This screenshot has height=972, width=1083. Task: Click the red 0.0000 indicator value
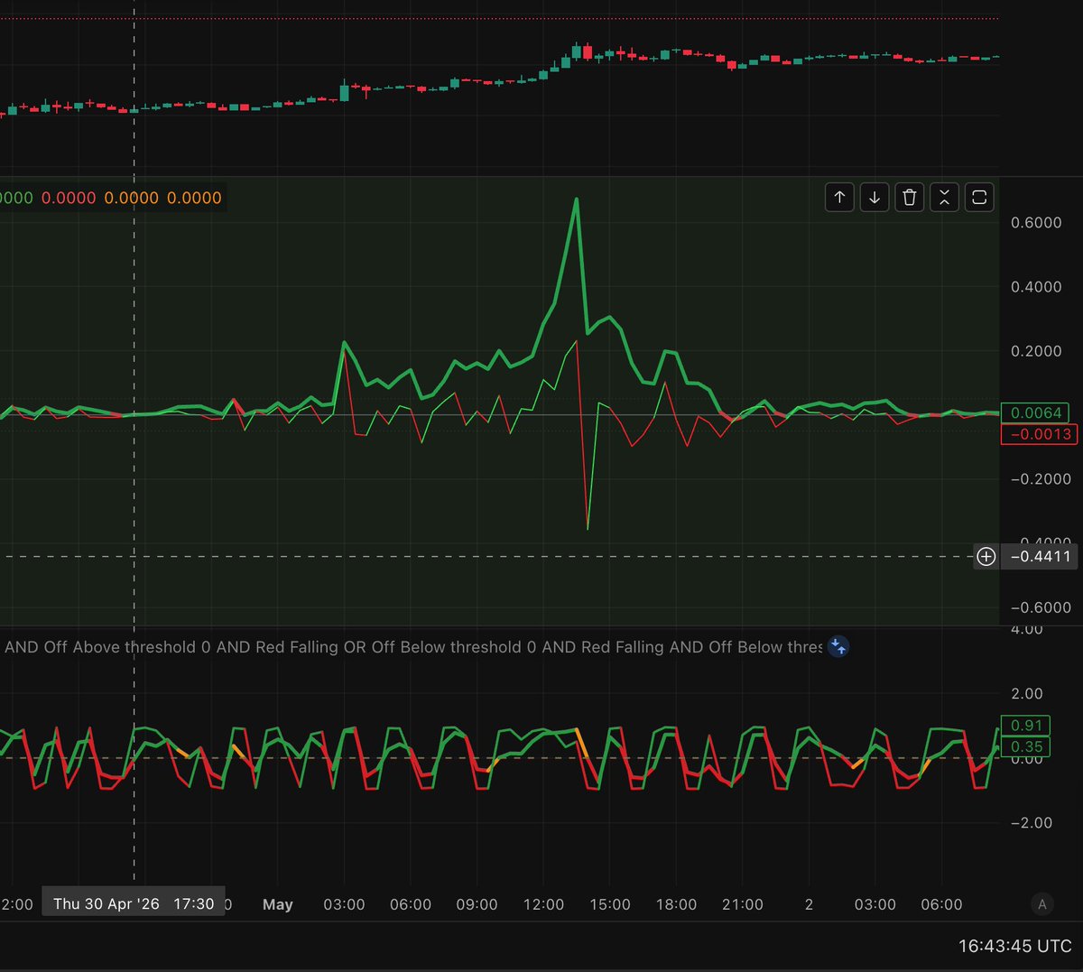69,198
